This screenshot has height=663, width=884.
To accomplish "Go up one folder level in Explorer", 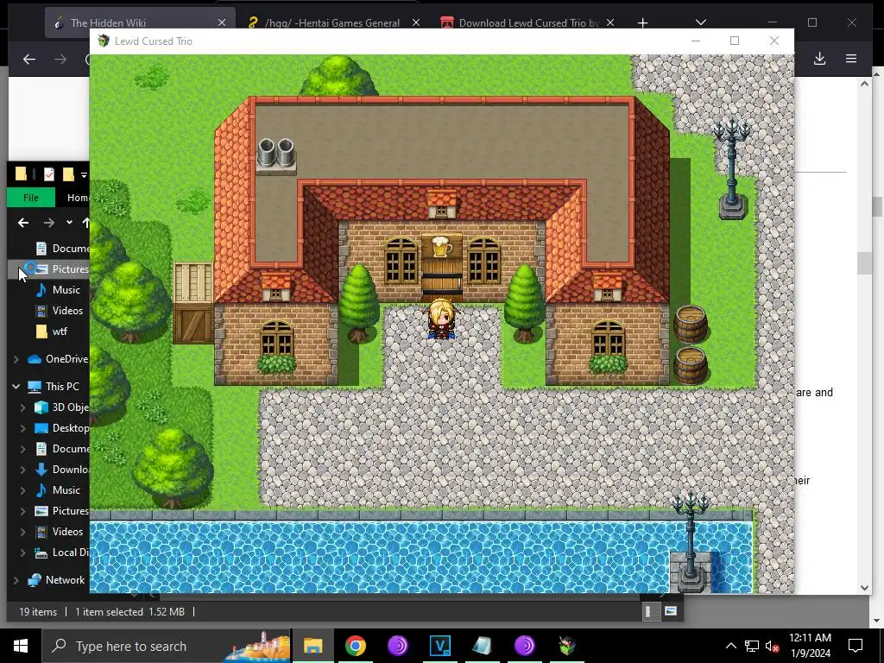I will point(85,223).
